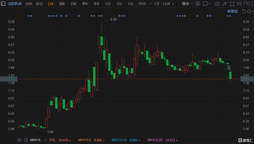Viewport: 254px width, 144px height.
Task: Click the 9.28 label on left price axis
Action: [x=11, y=22]
